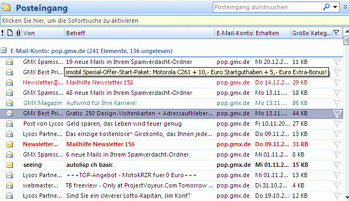Viewport: 349px width, 201px height.
Task: Select the Mailhilfe Newsletter 158 subject
Action: [100, 82]
